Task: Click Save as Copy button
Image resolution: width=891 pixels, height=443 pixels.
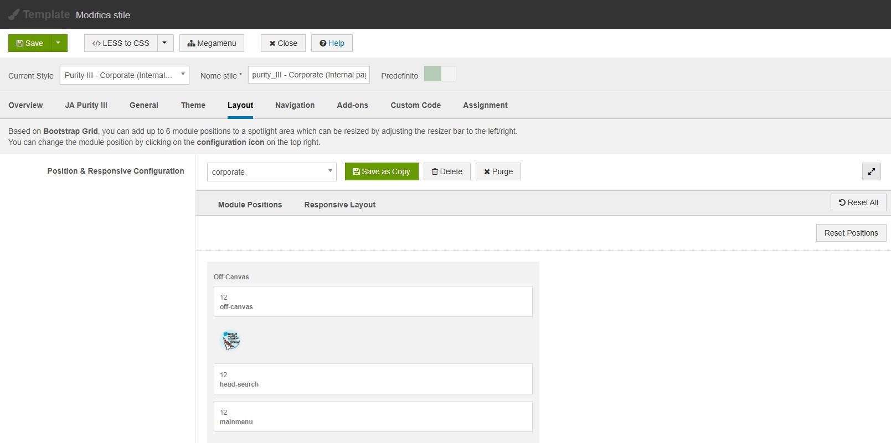Action: click(382, 171)
